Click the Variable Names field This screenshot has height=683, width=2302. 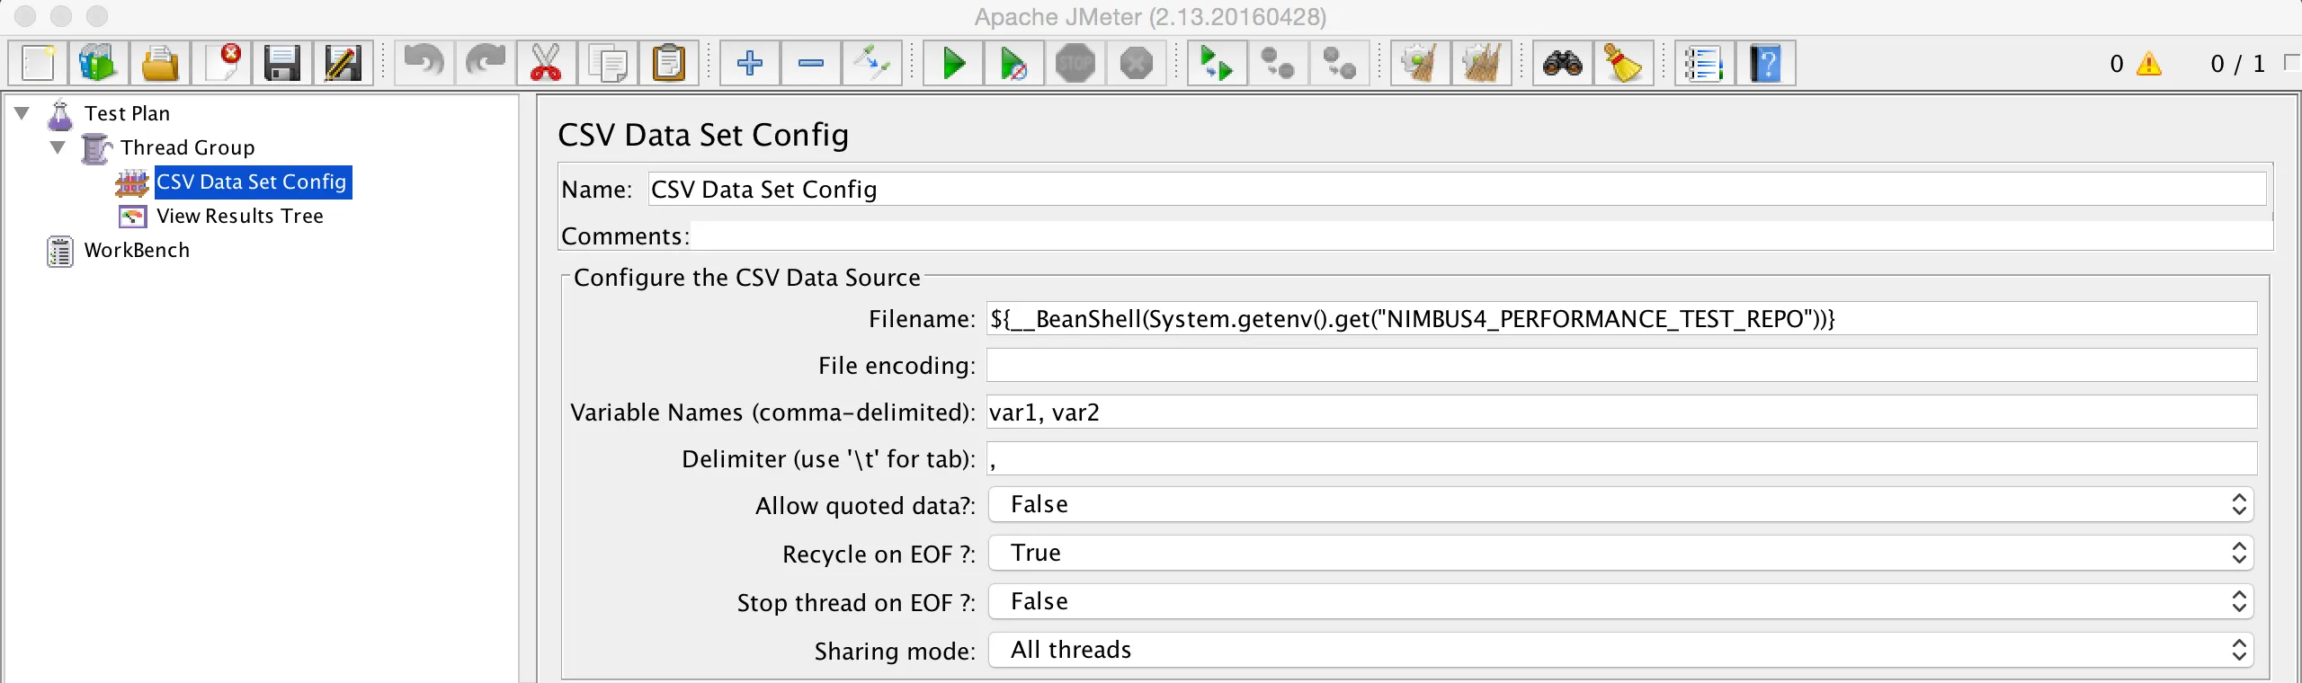tap(1621, 412)
